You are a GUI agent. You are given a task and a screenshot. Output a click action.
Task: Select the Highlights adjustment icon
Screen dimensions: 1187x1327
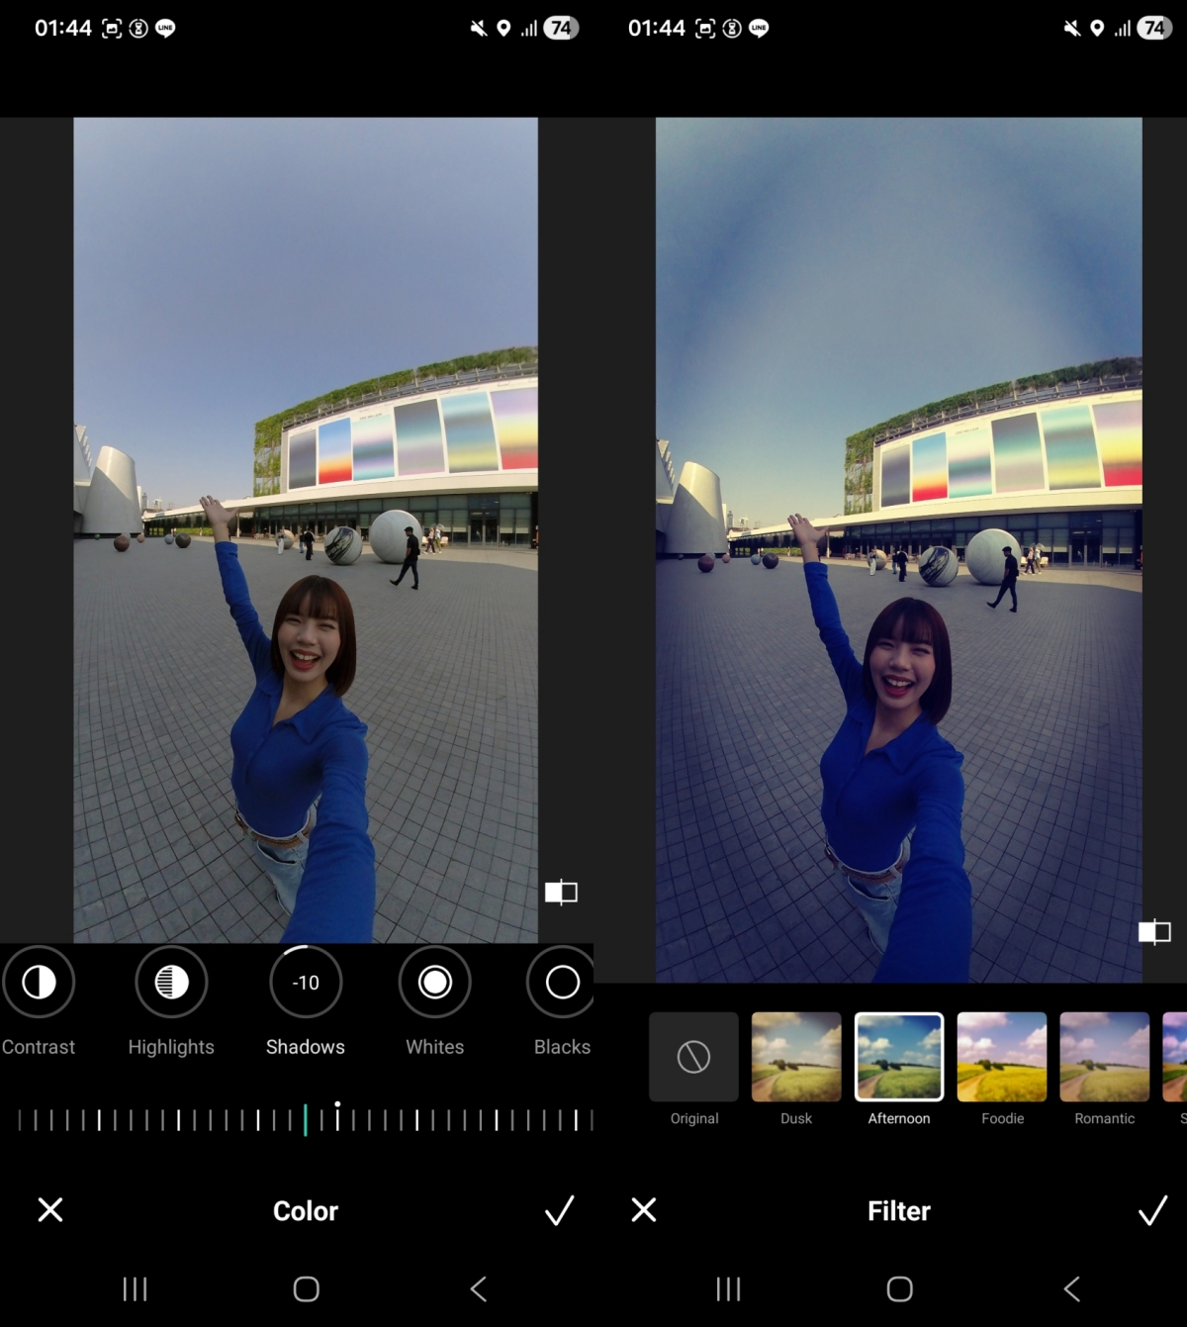point(171,983)
